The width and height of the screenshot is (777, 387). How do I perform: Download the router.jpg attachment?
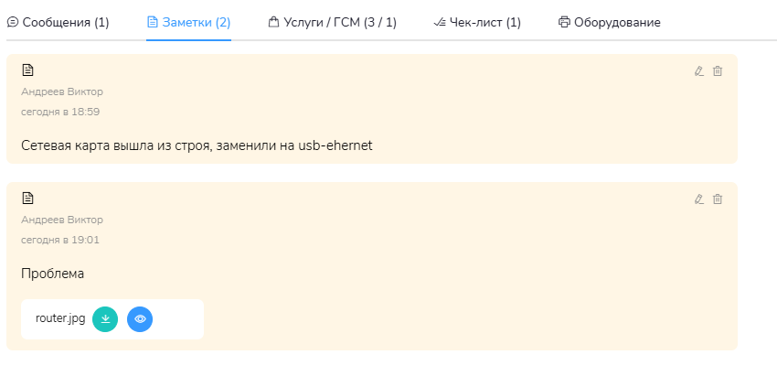105,318
